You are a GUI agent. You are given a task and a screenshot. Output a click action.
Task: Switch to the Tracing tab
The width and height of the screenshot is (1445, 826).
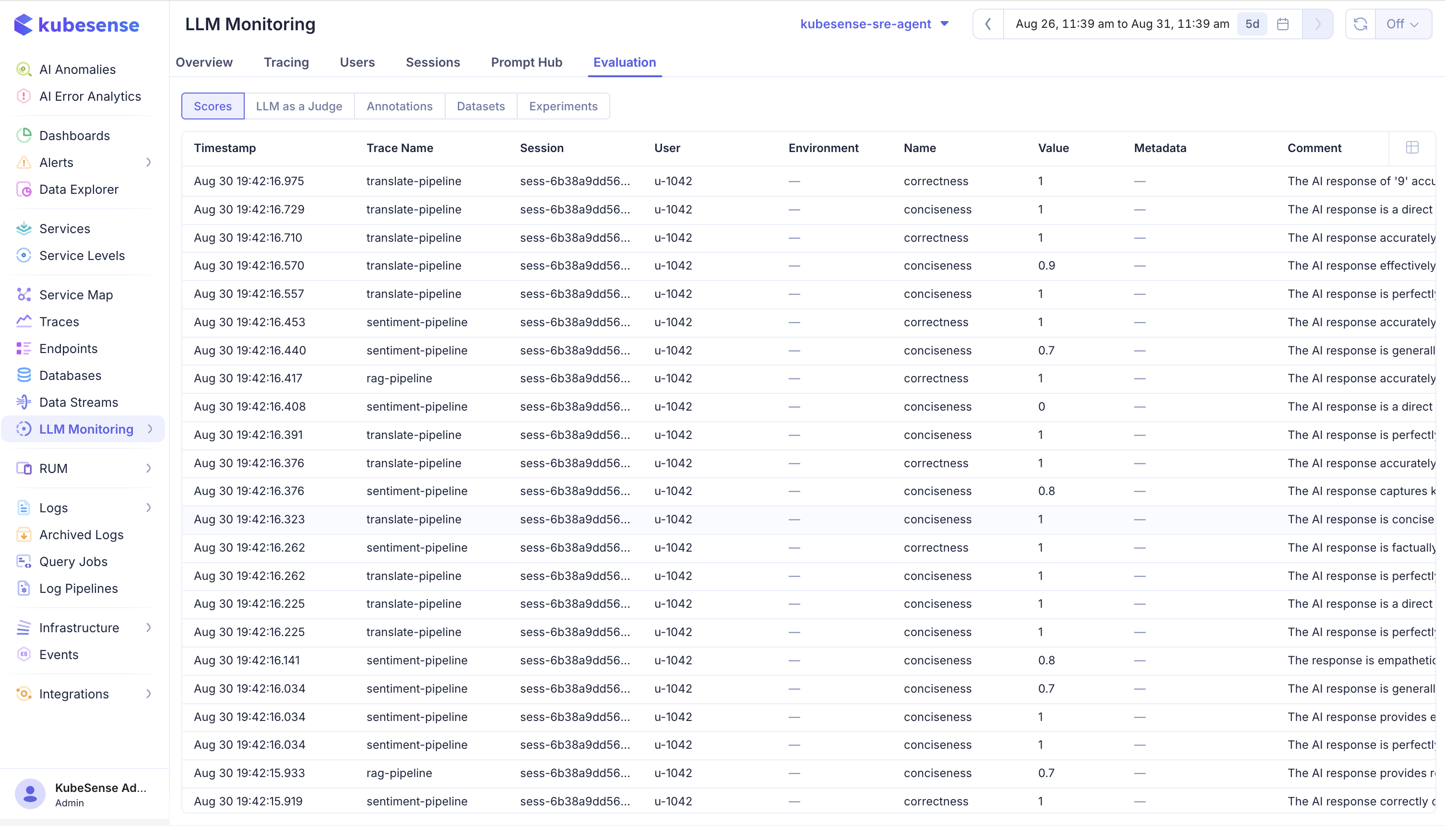tap(286, 62)
